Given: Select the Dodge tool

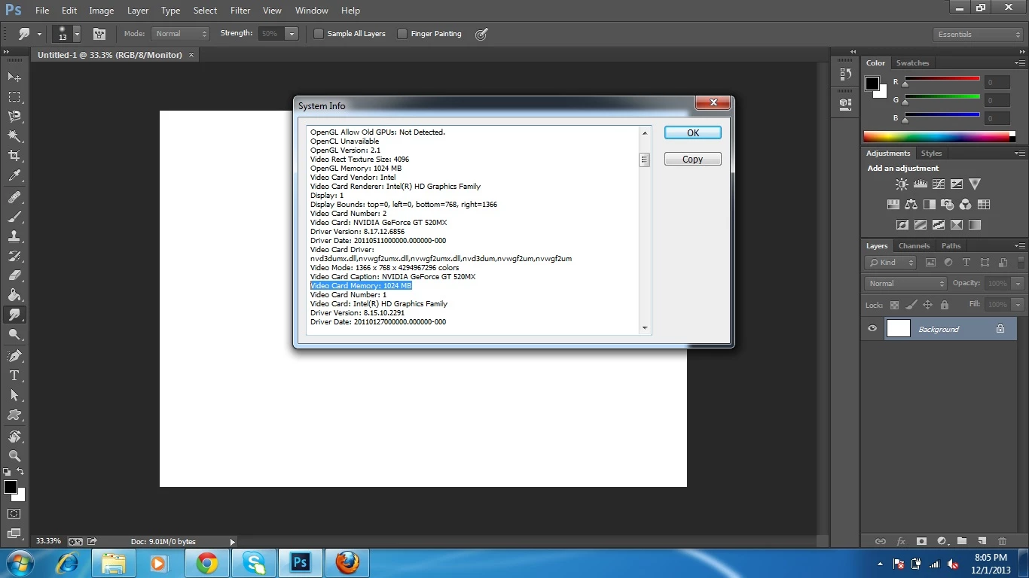Looking at the screenshot, I should 14,334.
